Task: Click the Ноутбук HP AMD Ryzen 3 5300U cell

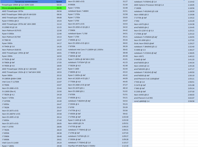Action: (92, 146)
